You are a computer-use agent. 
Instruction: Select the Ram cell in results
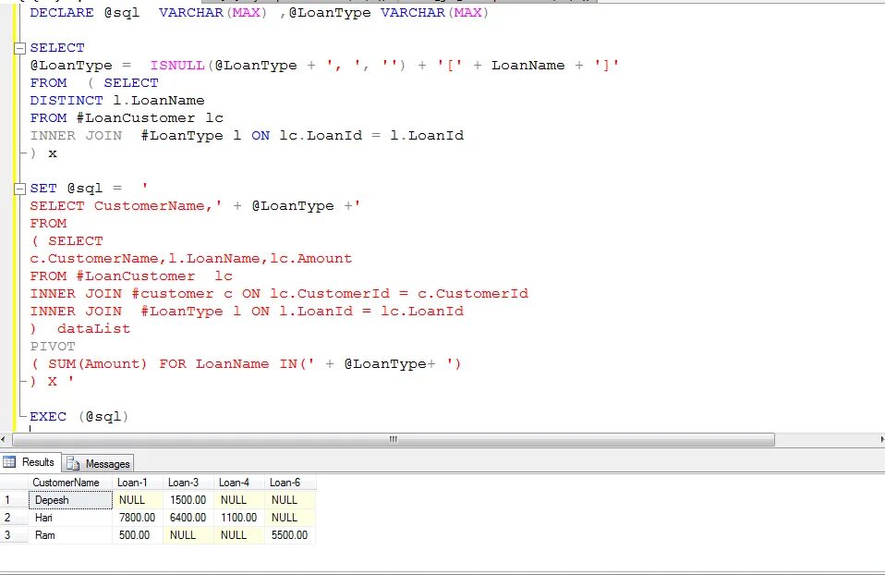pos(70,535)
